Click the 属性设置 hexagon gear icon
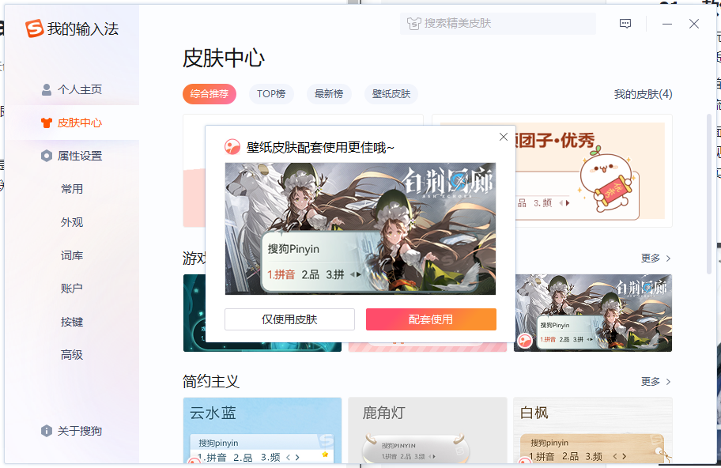Viewport: 721px width, 468px height. tap(47, 156)
